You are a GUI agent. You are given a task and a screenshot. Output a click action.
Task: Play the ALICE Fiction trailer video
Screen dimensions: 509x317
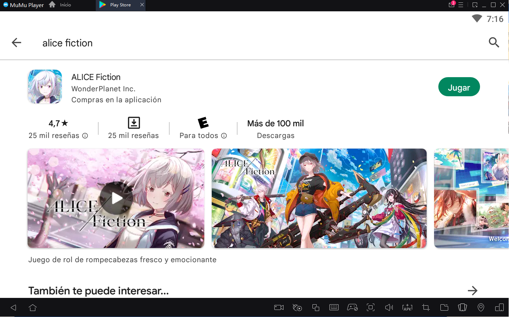pos(116,198)
